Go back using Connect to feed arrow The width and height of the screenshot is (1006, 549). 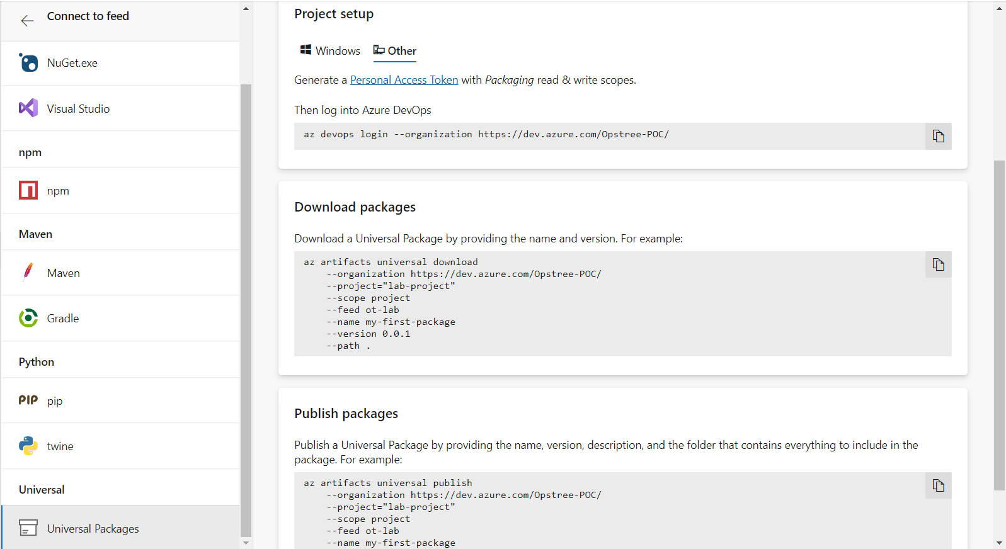coord(27,21)
